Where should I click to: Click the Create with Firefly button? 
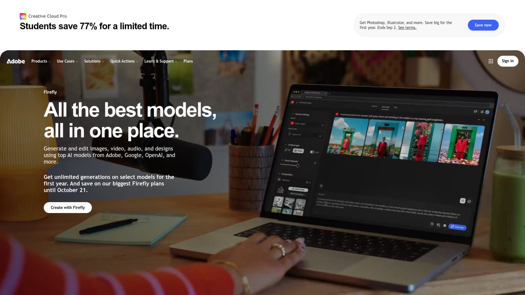point(68,207)
